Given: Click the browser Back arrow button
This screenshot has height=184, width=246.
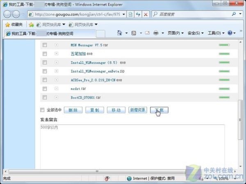Looking at the screenshot, I should point(7,14).
